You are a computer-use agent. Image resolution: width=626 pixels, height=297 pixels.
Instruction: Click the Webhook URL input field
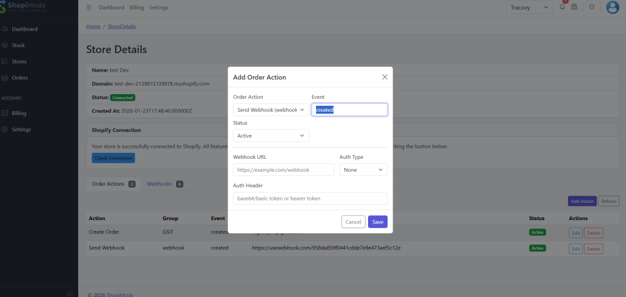click(x=283, y=169)
